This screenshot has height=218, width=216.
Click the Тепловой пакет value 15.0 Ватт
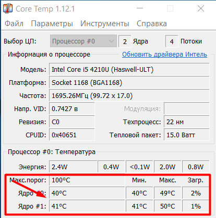coord(187,135)
